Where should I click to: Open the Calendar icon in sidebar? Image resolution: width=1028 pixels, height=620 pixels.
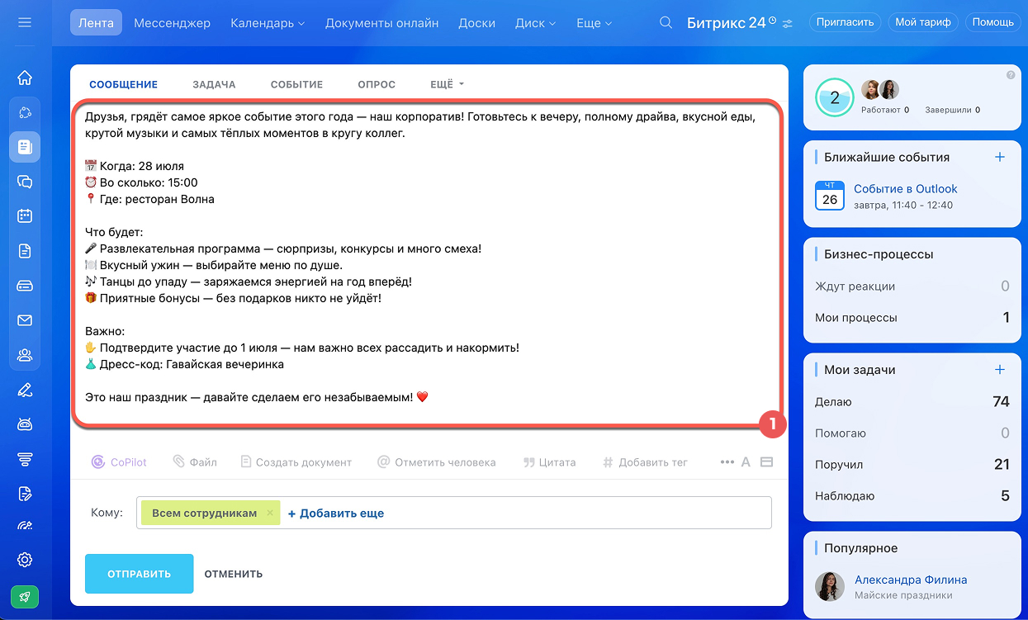[25, 216]
